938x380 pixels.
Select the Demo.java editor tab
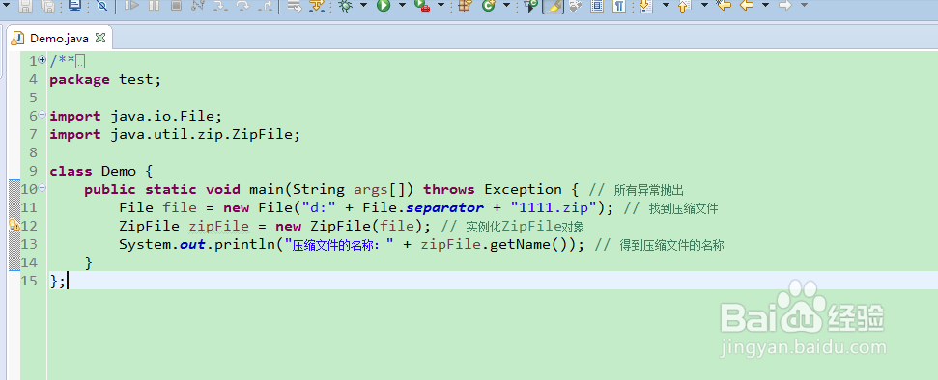click(x=59, y=39)
